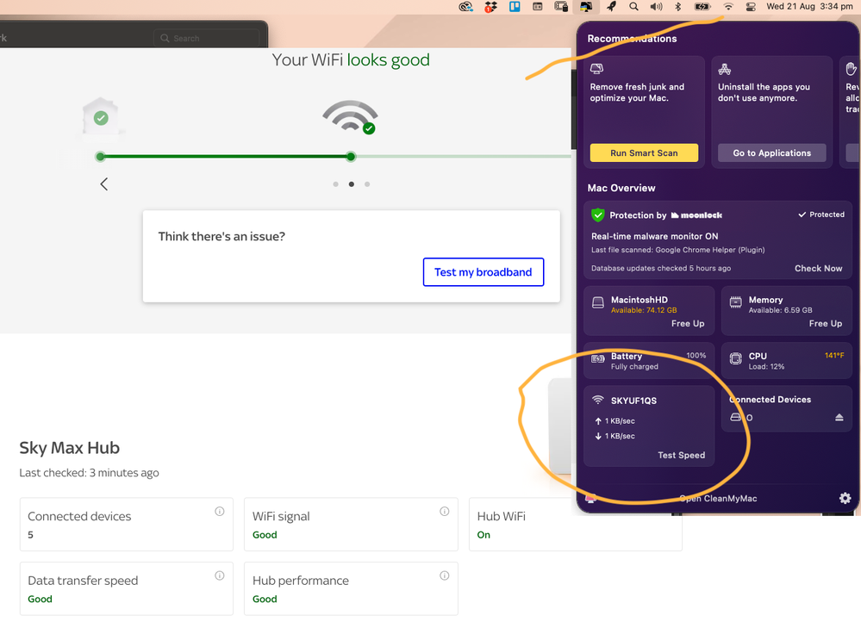Image resolution: width=861 pixels, height=628 pixels.
Task: Click the volume icon in menu bar
Action: click(656, 7)
